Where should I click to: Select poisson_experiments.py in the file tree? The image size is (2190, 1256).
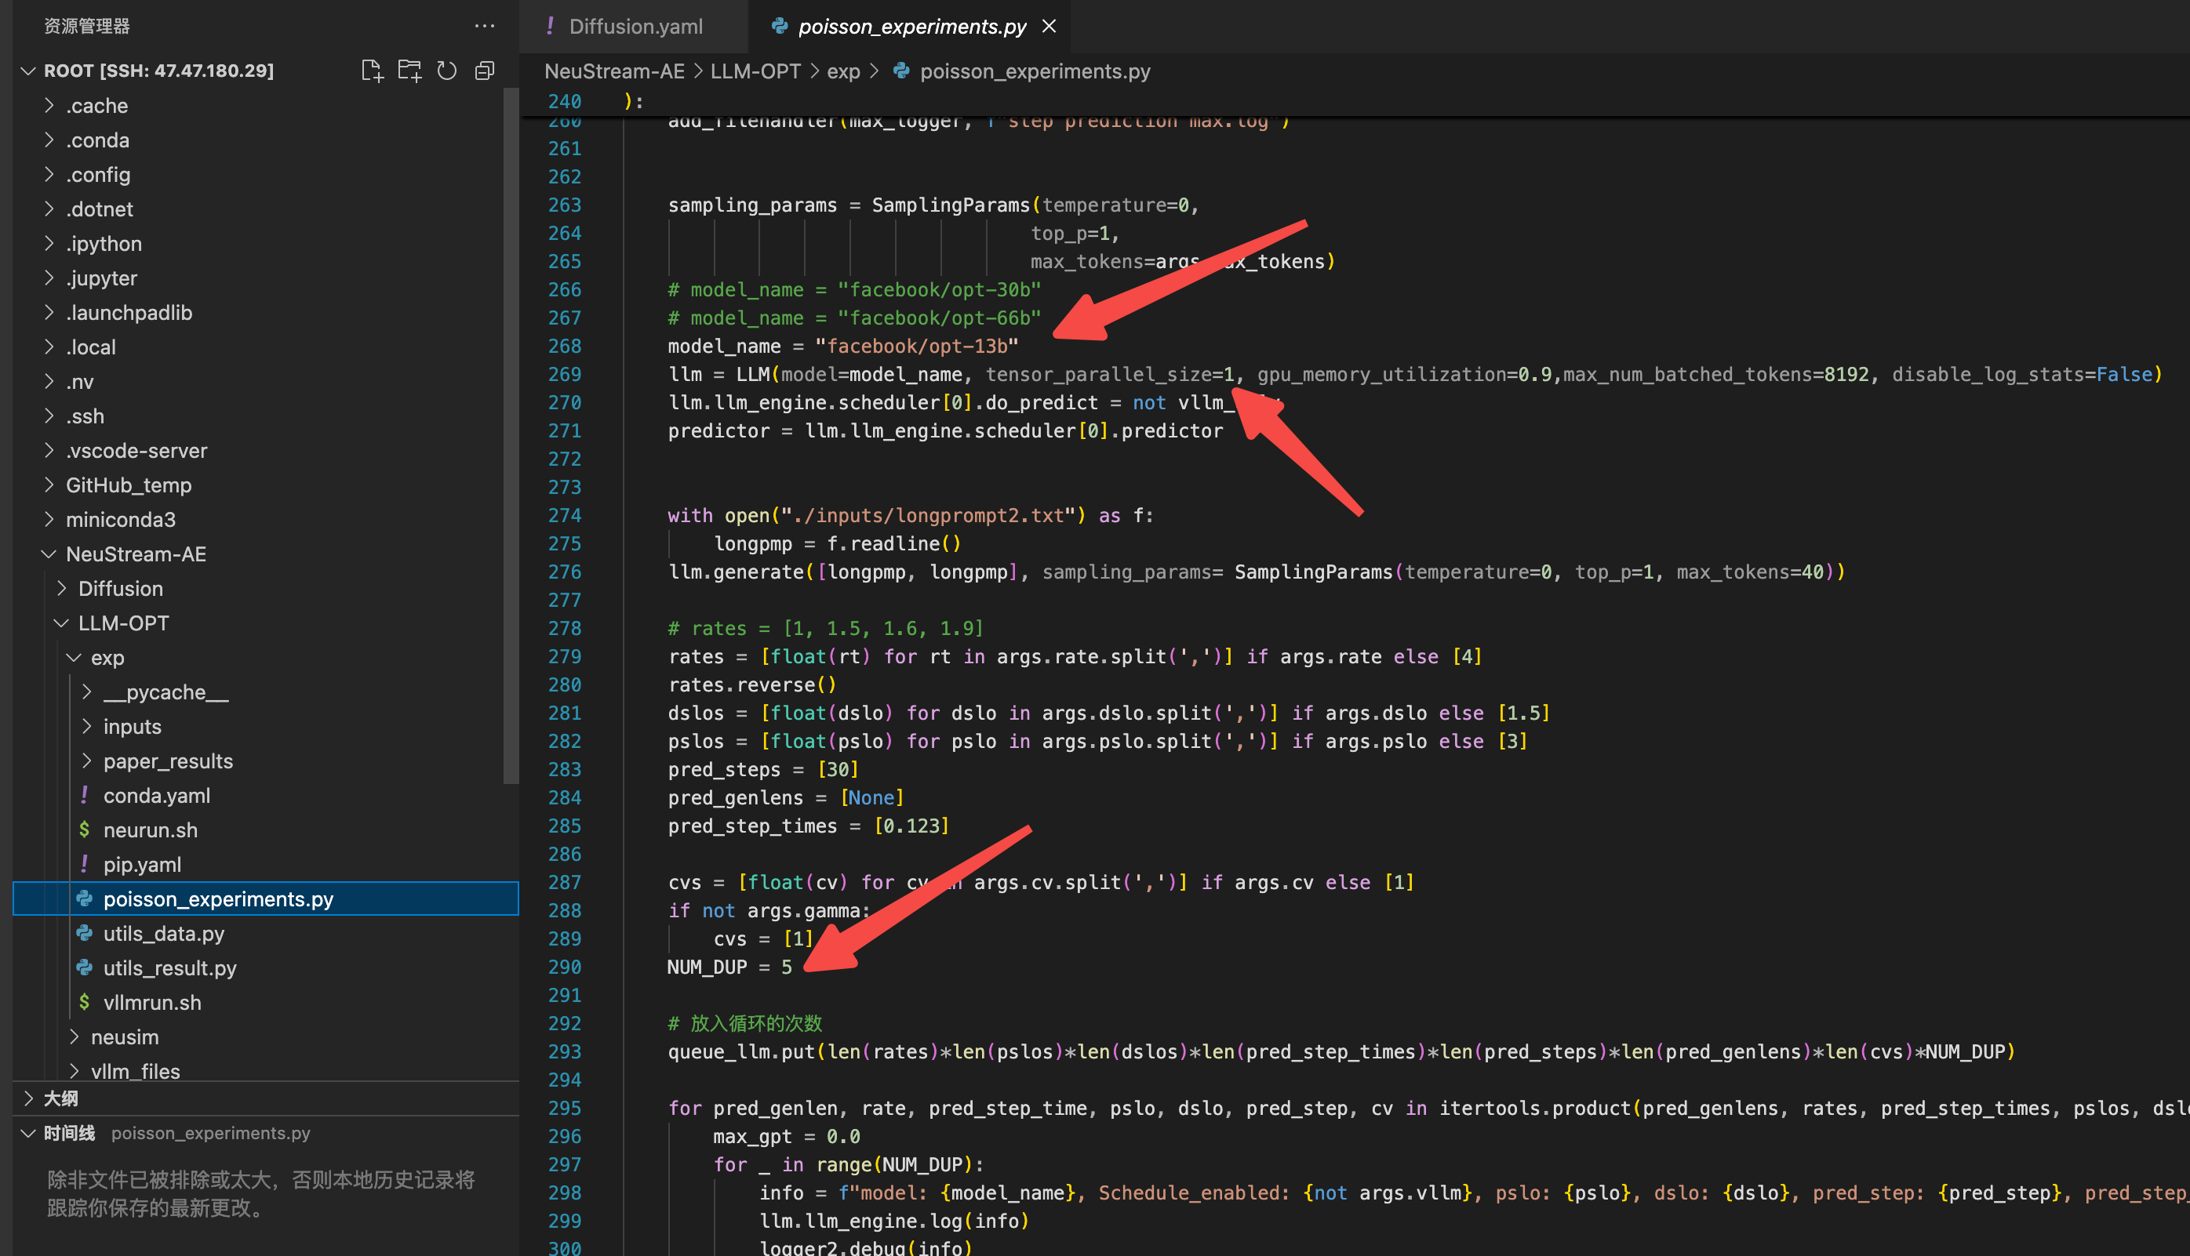coord(266,898)
